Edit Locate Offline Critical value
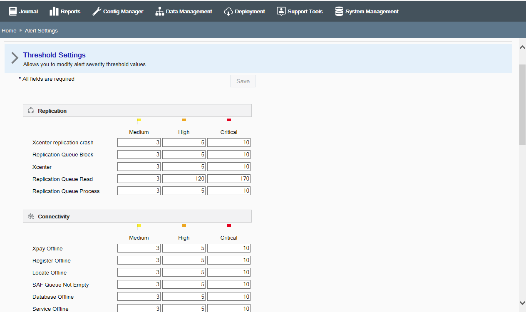The height and width of the screenshot is (312, 526). 229,272
